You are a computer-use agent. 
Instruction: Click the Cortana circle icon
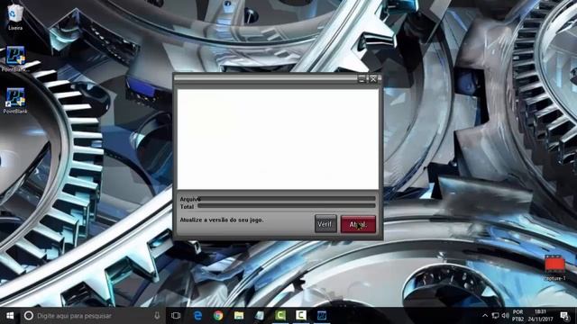(x=28, y=316)
